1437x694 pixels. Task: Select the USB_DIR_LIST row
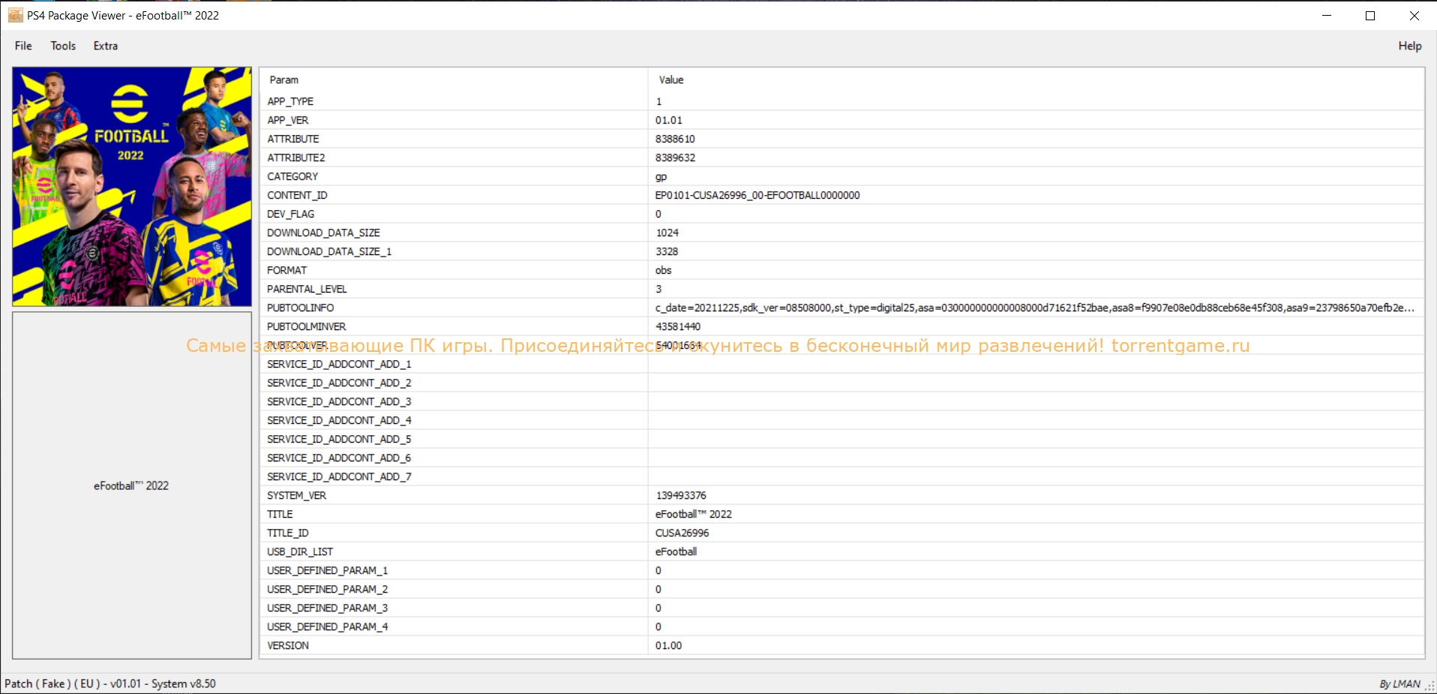(300, 551)
